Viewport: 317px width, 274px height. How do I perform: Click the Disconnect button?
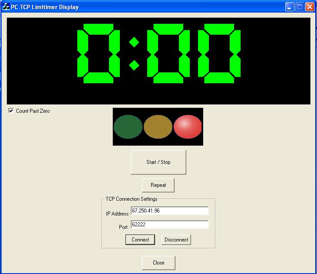click(x=176, y=240)
